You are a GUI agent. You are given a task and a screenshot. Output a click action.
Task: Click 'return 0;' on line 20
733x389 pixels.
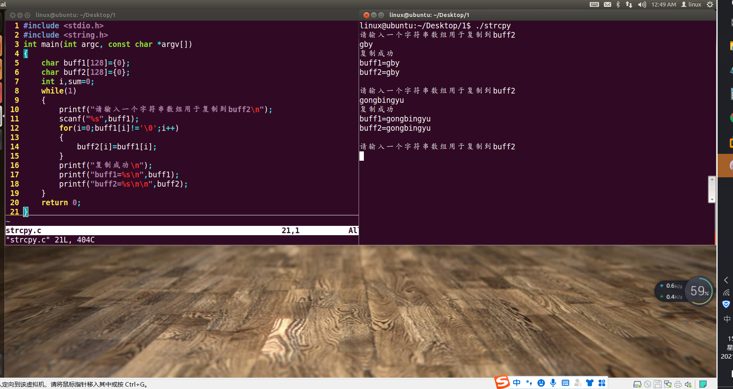pos(61,202)
